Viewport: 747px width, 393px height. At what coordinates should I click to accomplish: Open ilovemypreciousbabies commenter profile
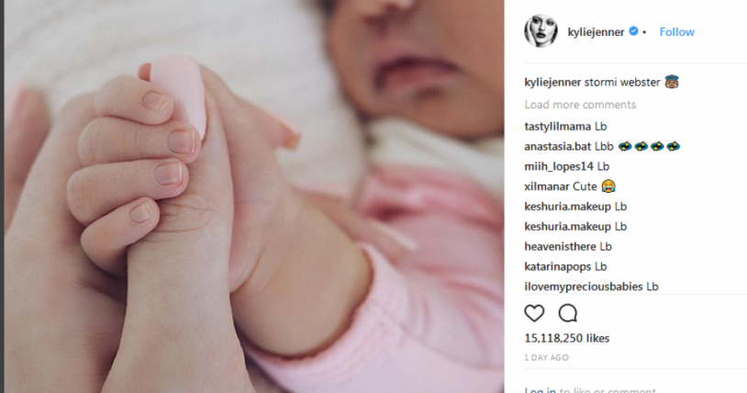(584, 286)
